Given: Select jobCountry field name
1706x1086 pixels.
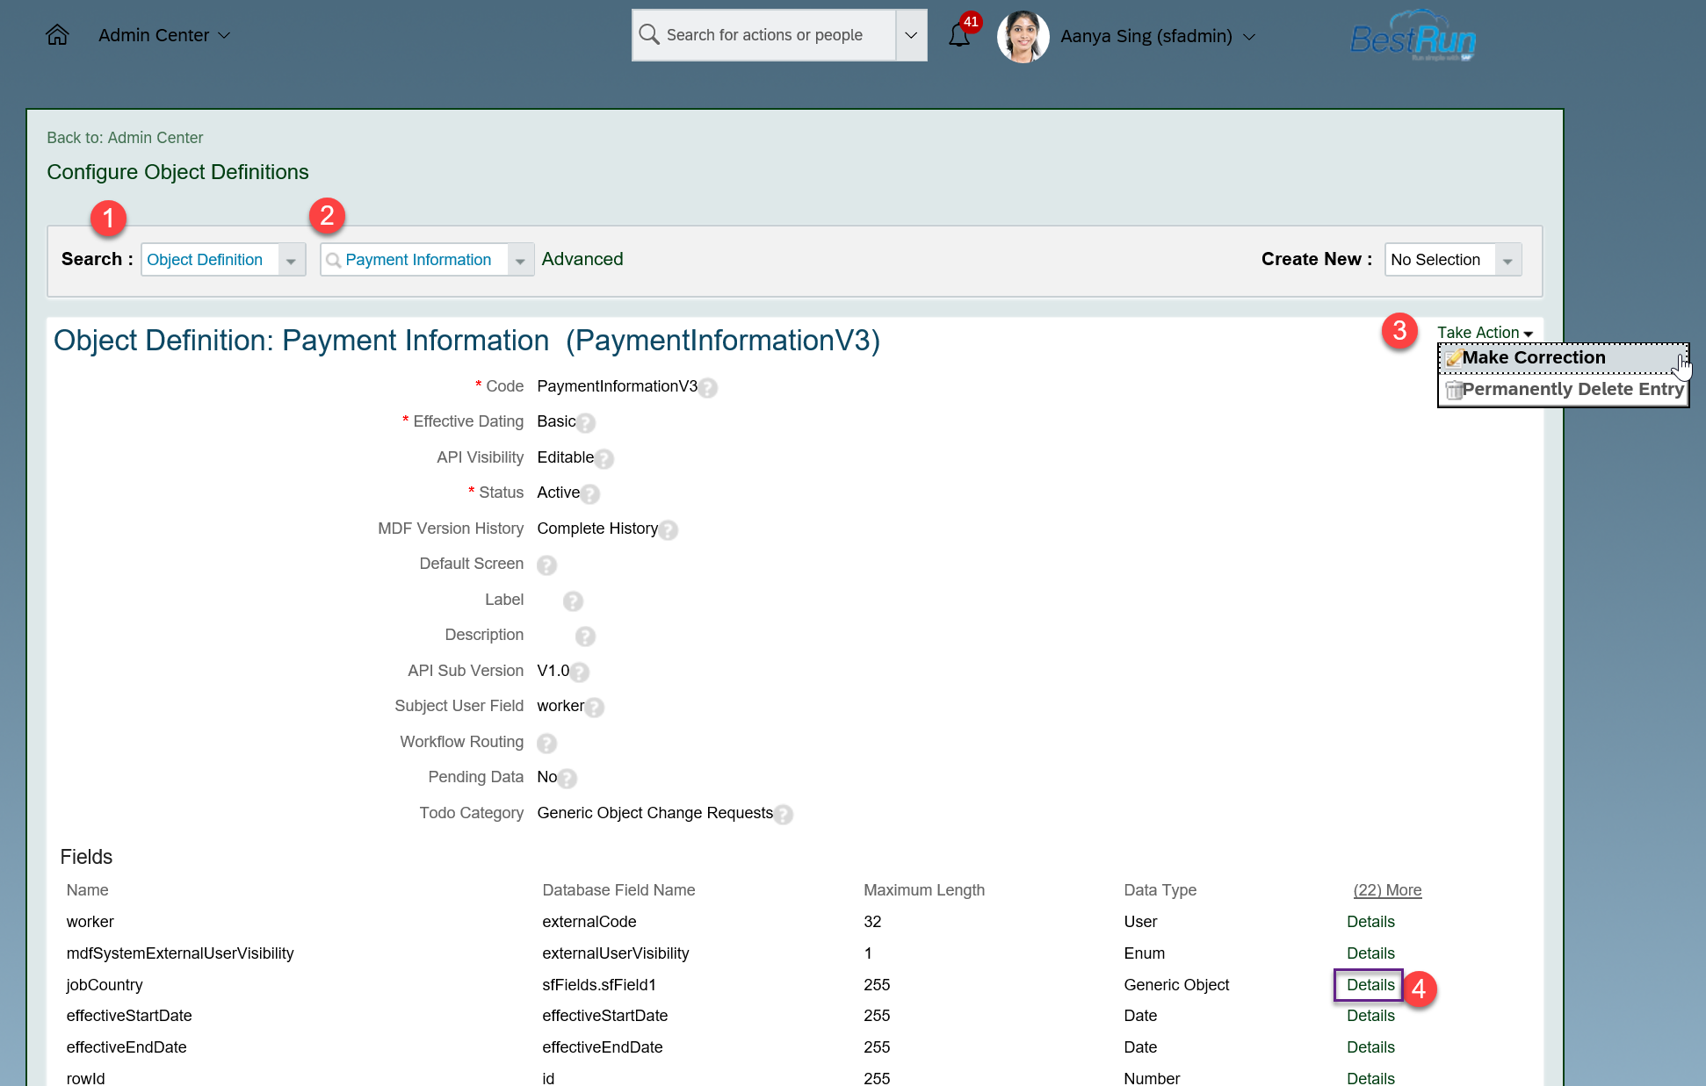Looking at the screenshot, I should [x=105, y=985].
